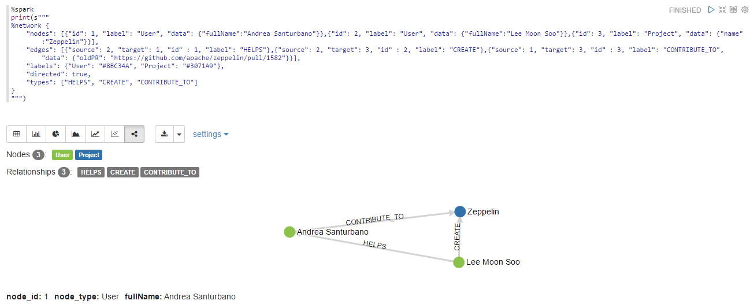This screenshot has width=754, height=304.
Task: Download the result data
Action: coord(164,134)
